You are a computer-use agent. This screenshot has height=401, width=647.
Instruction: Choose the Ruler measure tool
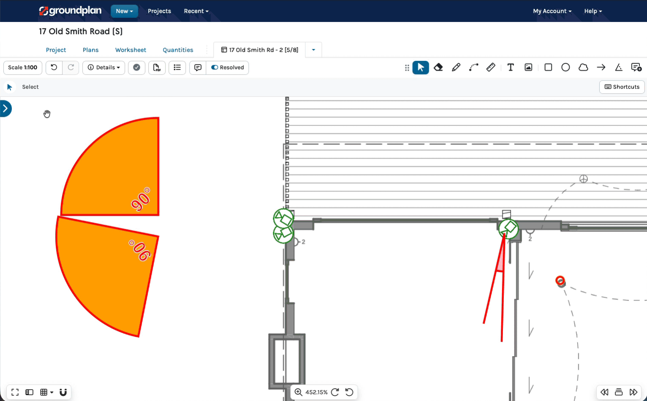[x=491, y=68]
